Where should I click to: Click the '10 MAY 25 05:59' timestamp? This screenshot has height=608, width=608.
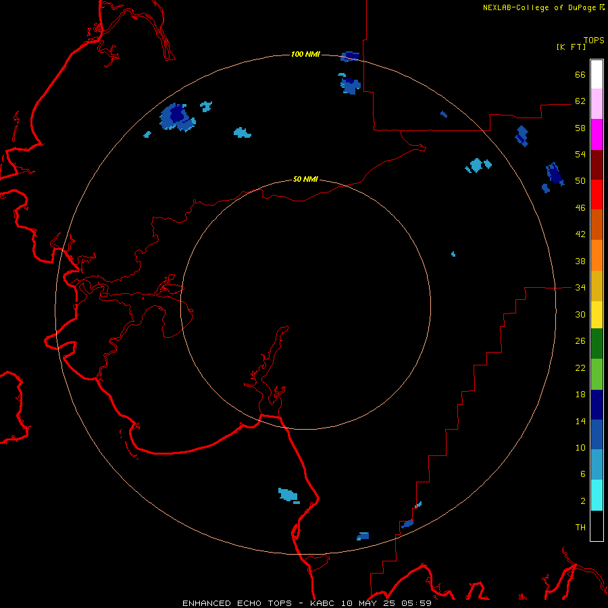click(386, 603)
